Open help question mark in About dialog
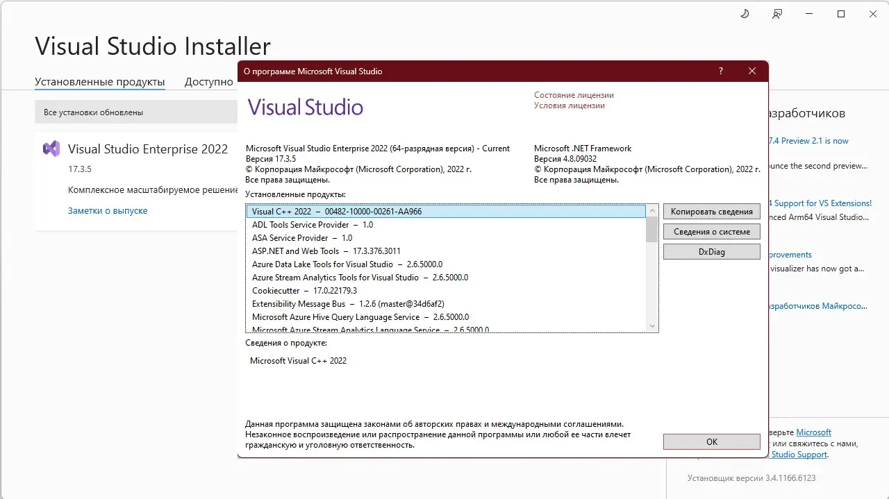The image size is (889, 499). coord(720,71)
